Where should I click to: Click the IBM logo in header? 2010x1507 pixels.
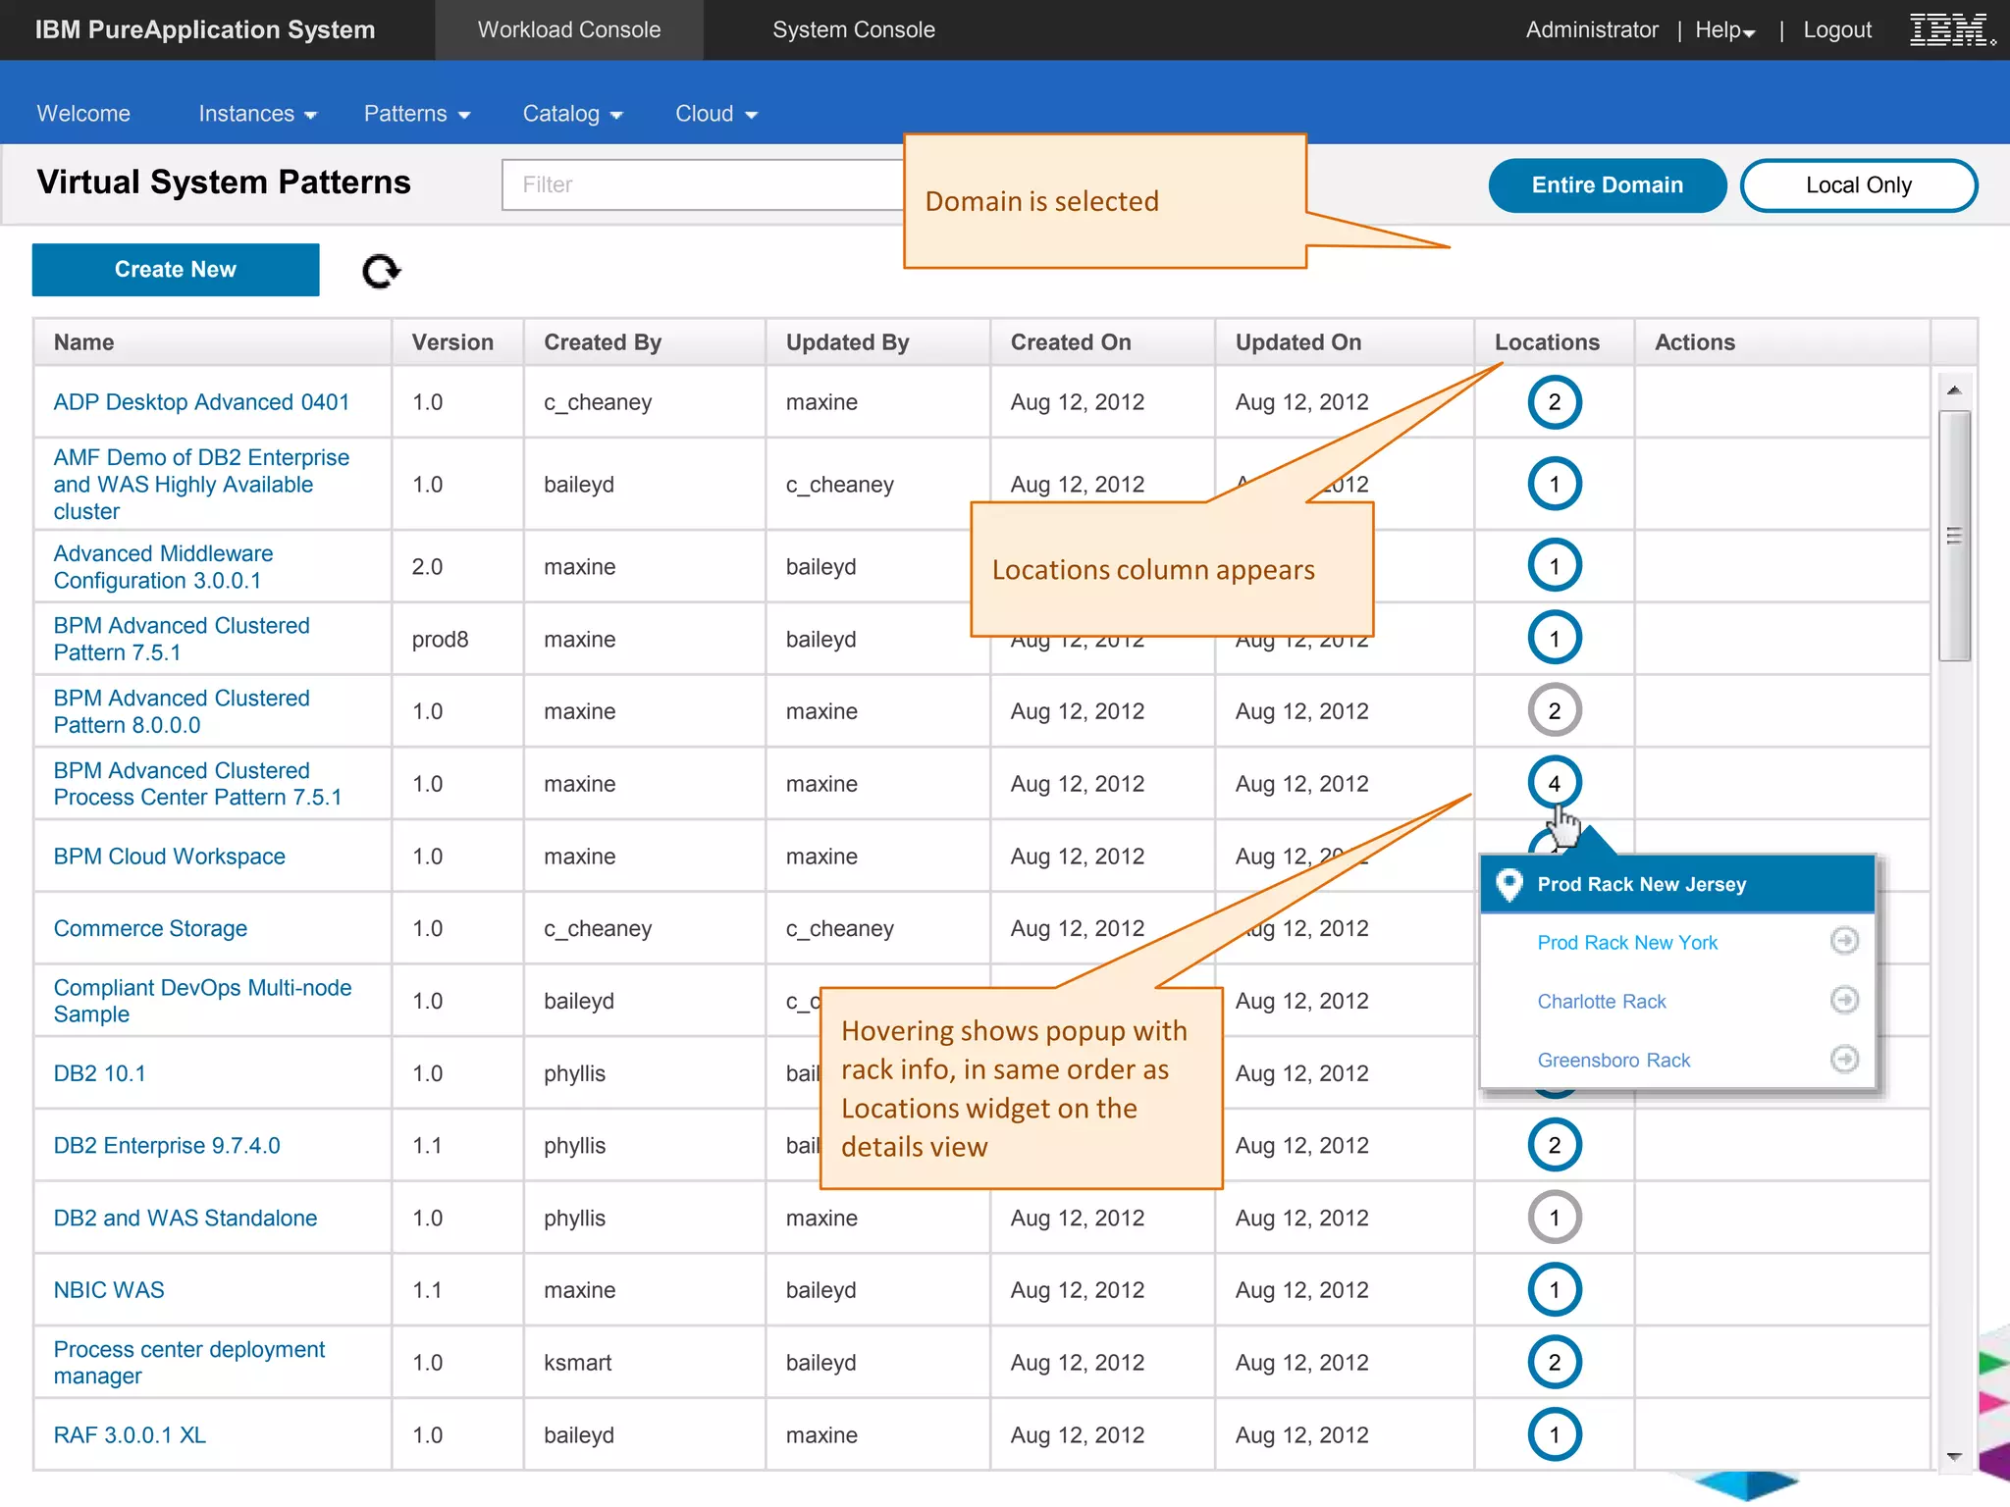1952,29
